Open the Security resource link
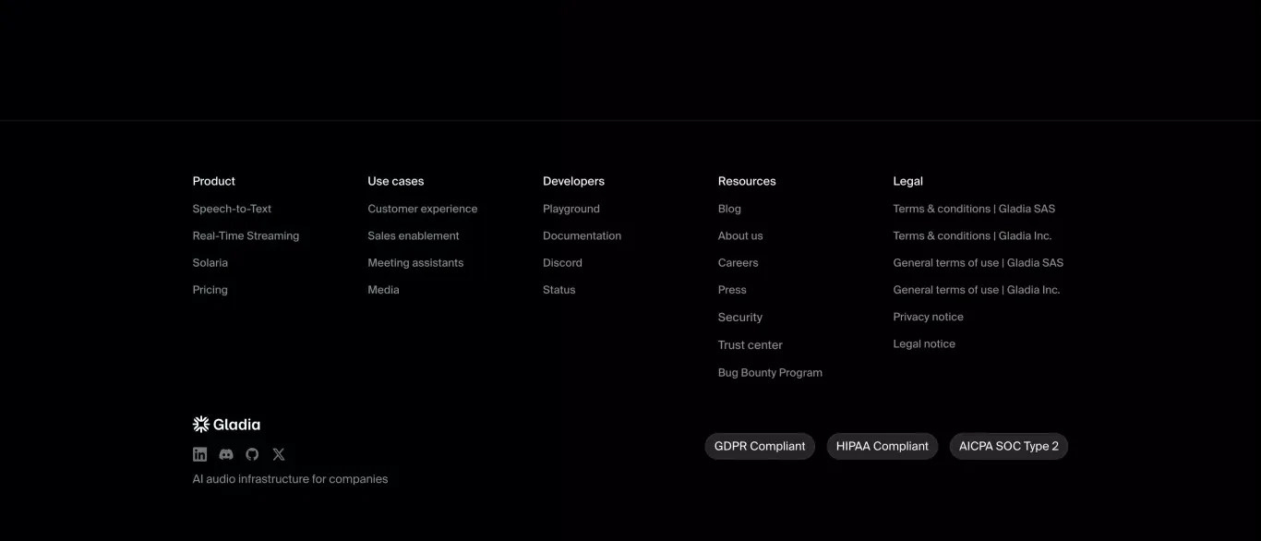1261x541 pixels. [740, 317]
